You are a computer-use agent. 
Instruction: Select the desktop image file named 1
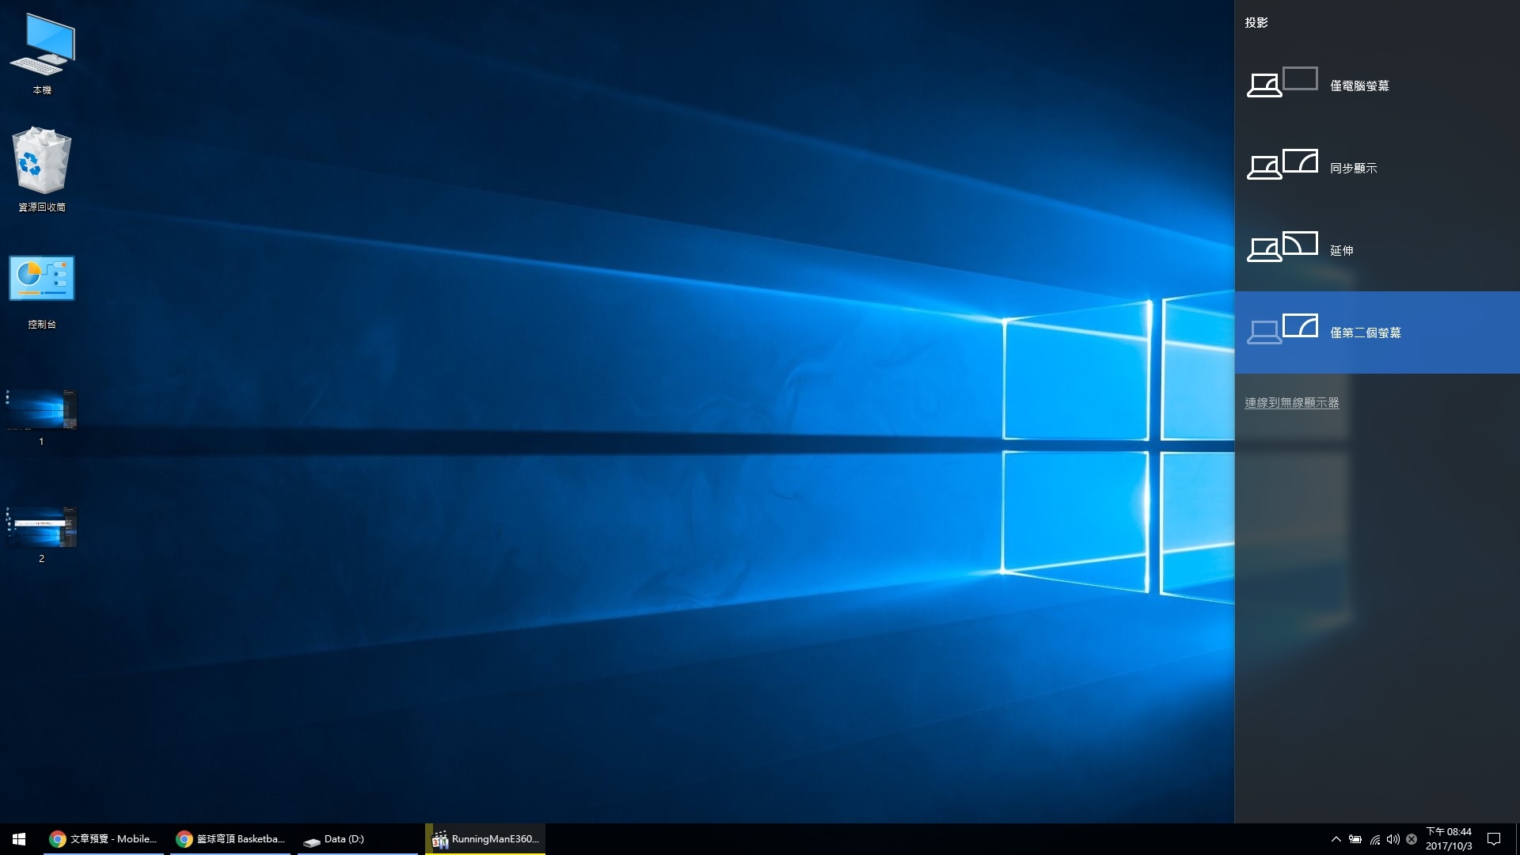pyautogui.click(x=41, y=417)
